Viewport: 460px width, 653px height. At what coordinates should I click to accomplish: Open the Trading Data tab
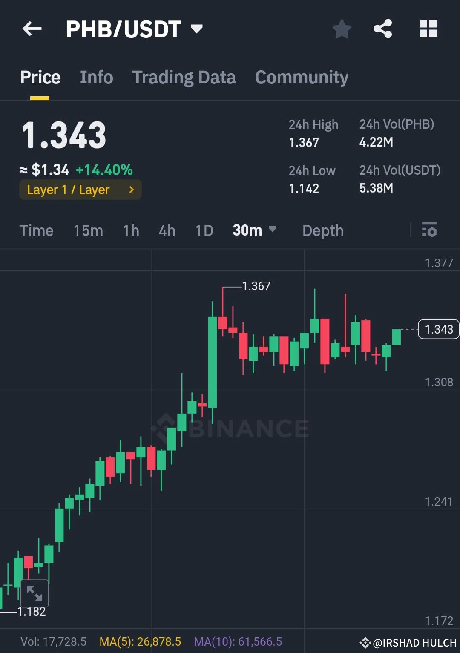coord(184,77)
